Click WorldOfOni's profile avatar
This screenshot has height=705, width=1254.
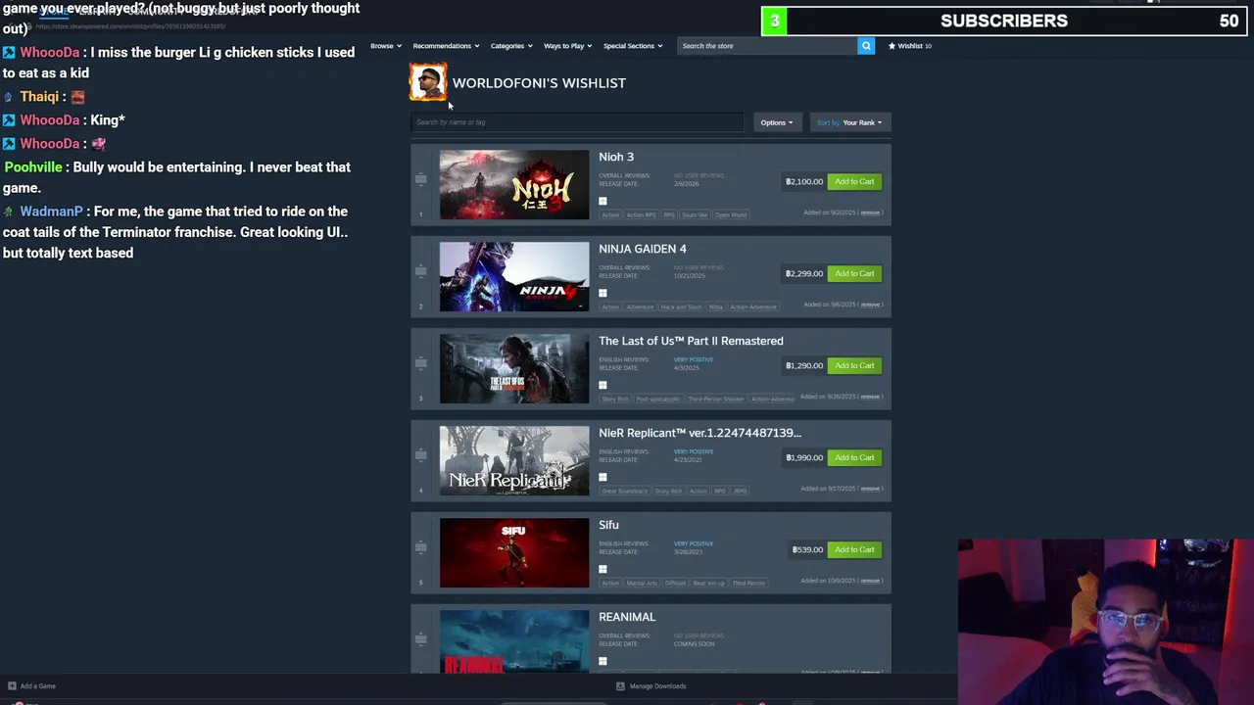coord(428,82)
